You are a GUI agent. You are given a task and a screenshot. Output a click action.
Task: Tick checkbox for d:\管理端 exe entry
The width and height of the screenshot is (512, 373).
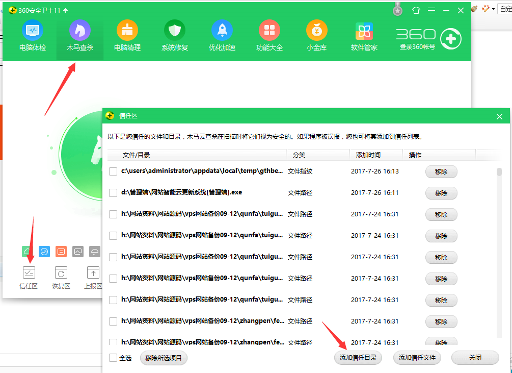(x=113, y=193)
